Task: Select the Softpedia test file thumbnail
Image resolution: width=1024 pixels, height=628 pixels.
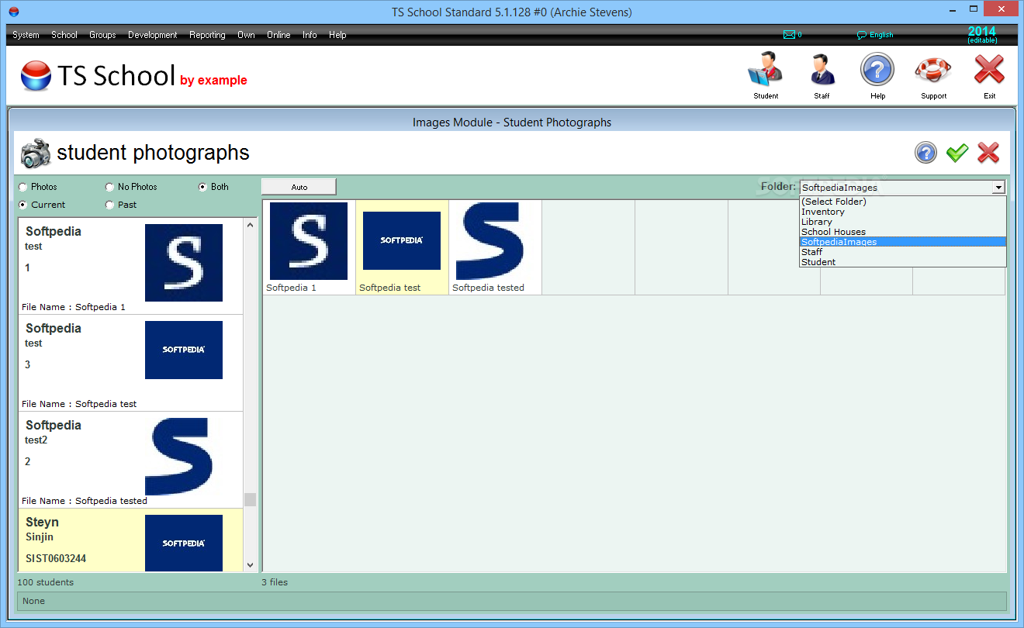Action: coord(402,247)
